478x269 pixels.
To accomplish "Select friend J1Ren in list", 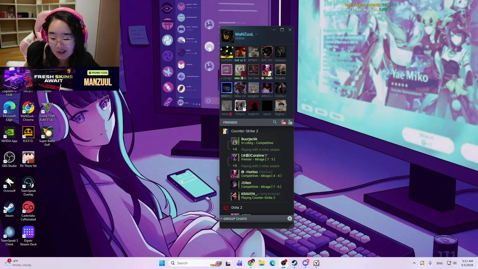I will (261, 185).
